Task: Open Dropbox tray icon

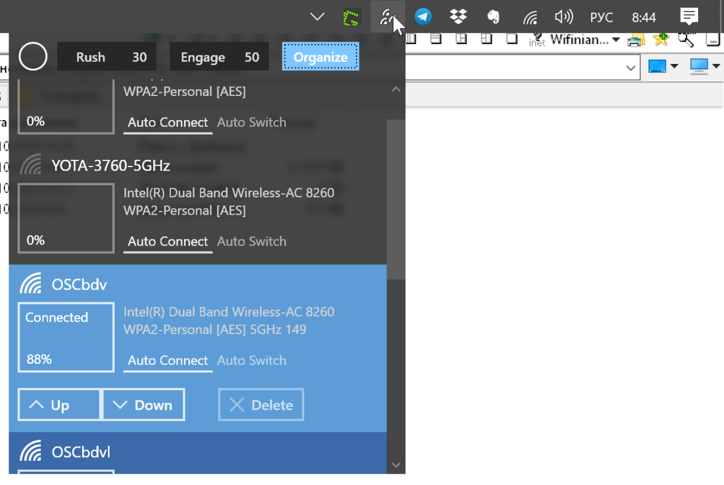Action: coord(459,17)
